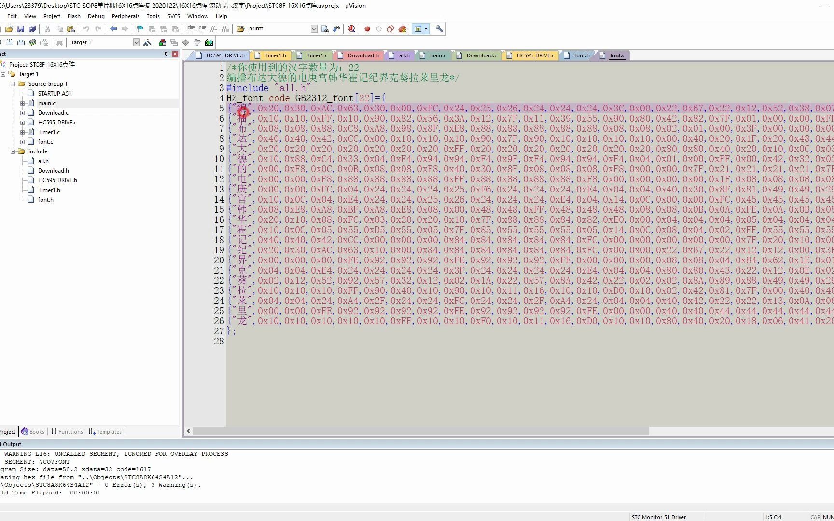
Task: Navigate forwards with right arrow icon
Action: (125, 29)
